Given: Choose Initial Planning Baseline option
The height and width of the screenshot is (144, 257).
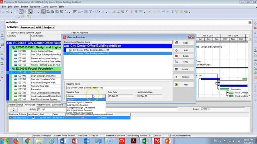Looking at the screenshot, I should click(x=78, y=105).
